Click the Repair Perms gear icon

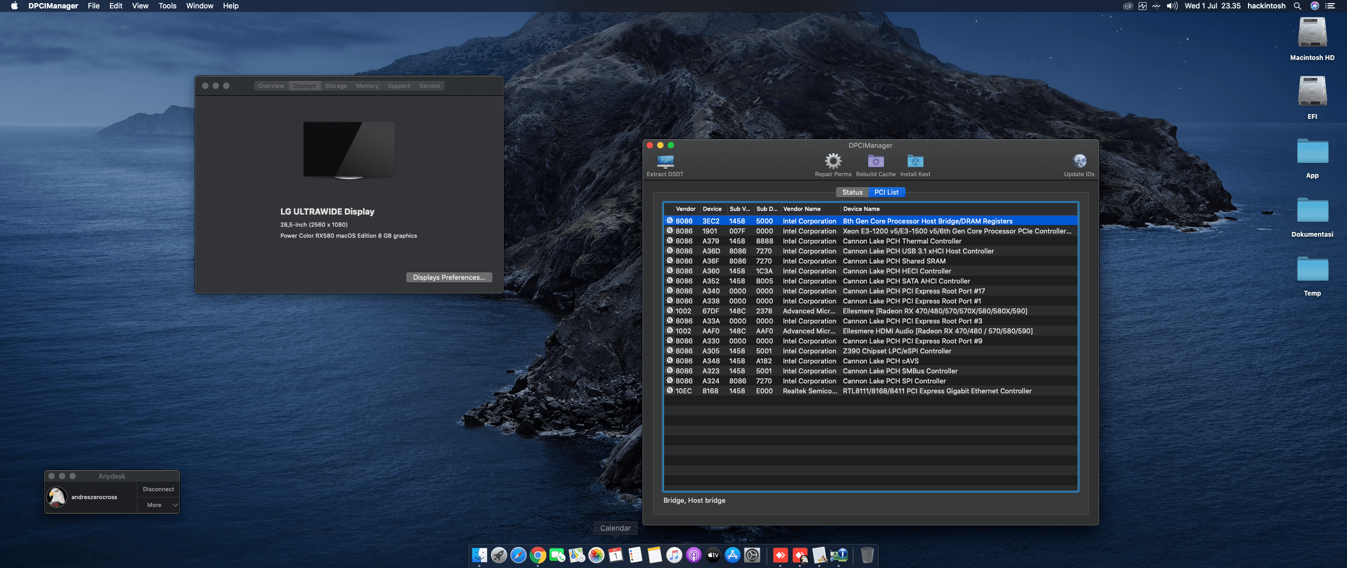pyautogui.click(x=833, y=161)
